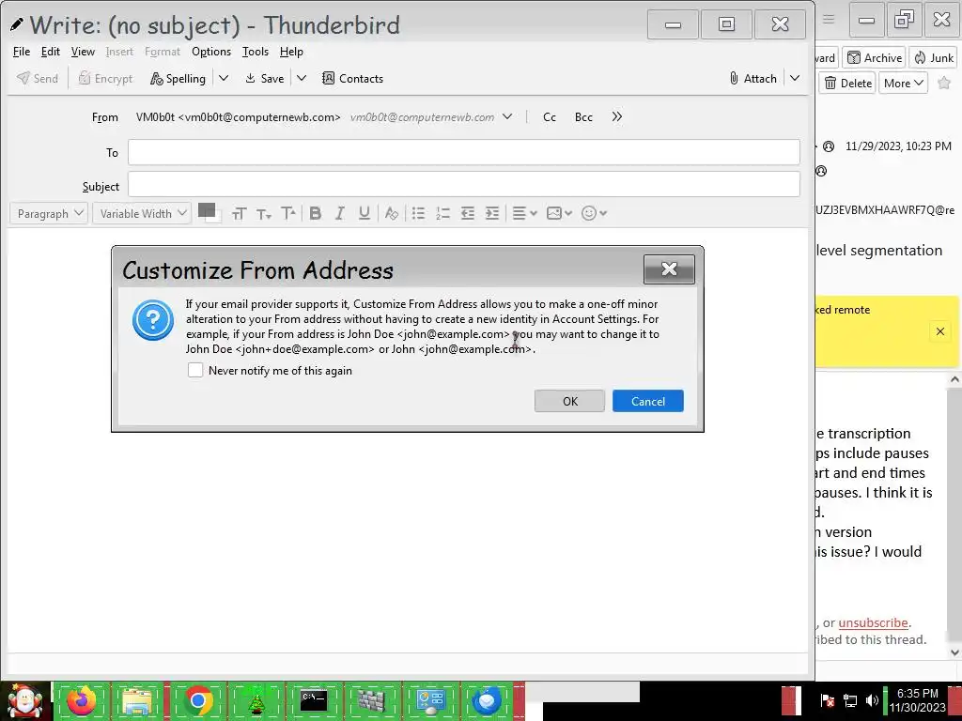Open the From address dropdown
This screenshot has width=962, height=721.
click(x=507, y=116)
